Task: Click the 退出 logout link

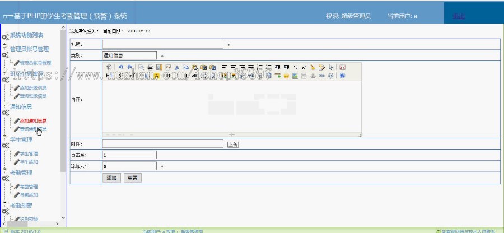Action: point(458,16)
